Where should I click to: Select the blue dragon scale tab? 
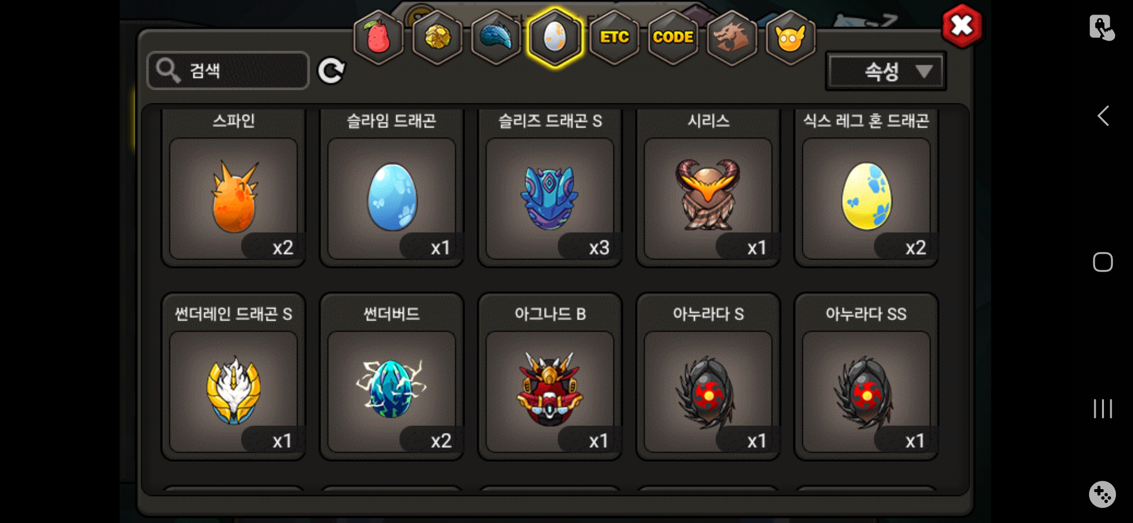click(x=496, y=37)
